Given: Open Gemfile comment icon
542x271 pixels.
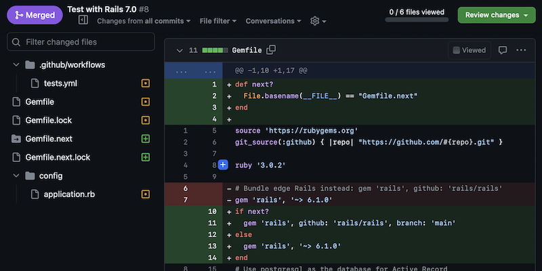Looking at the screenshot, I should tap(503, 50).
